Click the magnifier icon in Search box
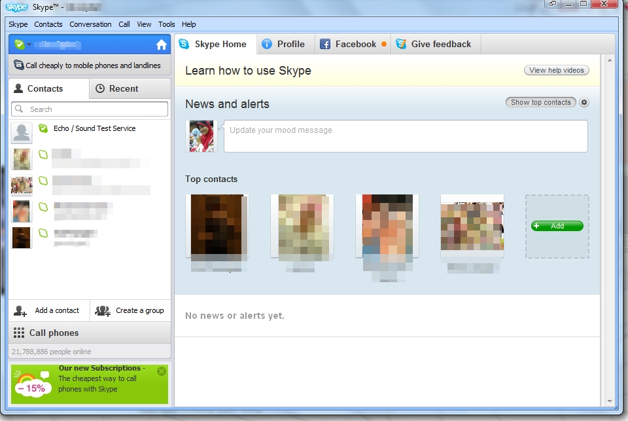Image resolution: width=628 pixels, height=421 pixels. [19, 109]
